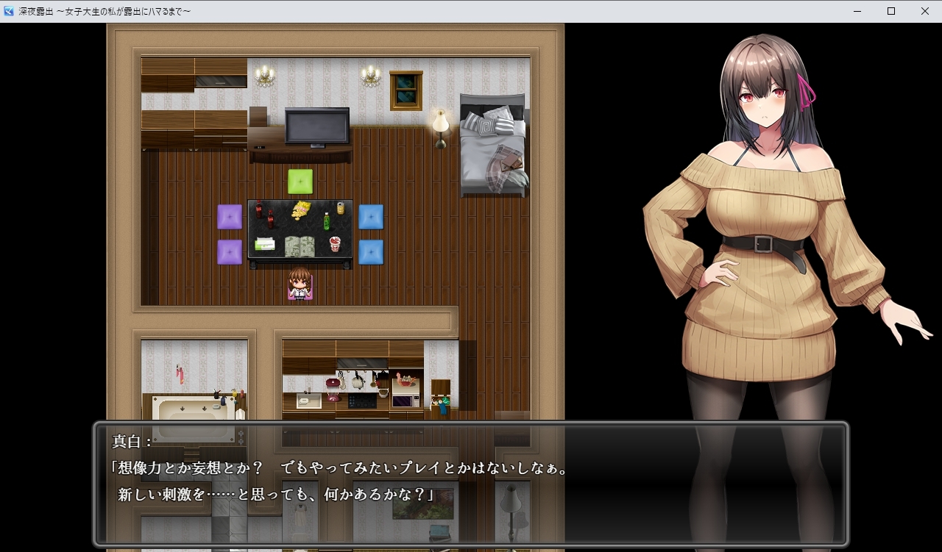The image size is (942, 552).
Task: Click the lower blue cushion
Action: (x=371, y=252)
